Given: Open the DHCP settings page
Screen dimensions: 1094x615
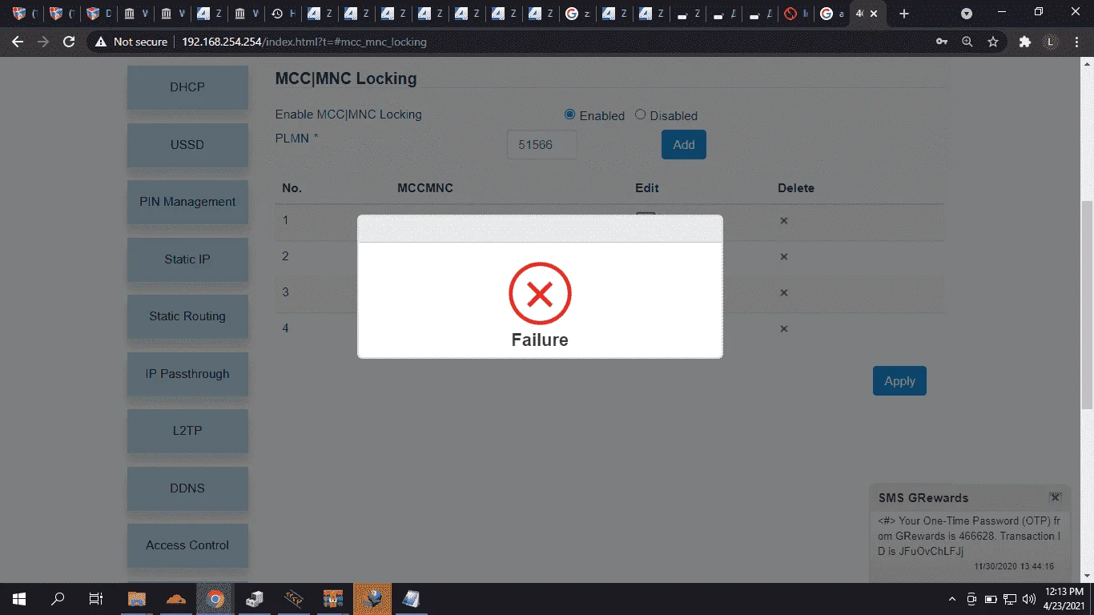Looking at the screenshot, I should click(187, 87).
